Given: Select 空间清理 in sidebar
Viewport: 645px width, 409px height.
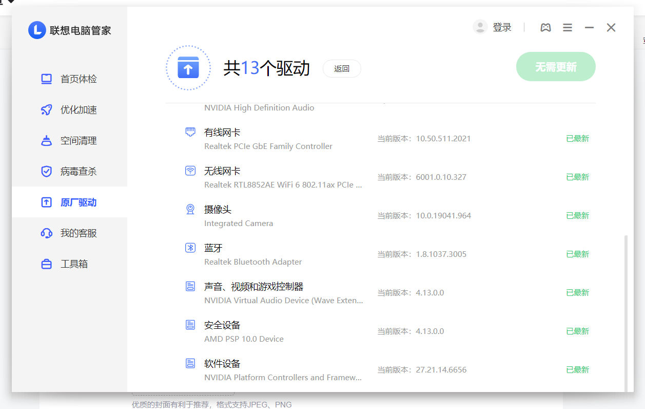Looking at the screenshot, I should tap(69, 141).
